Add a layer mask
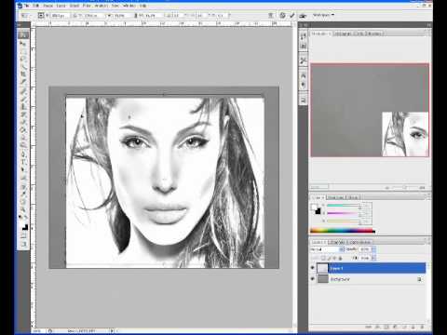This screenshot has width=447, height=335. point(386,327)
